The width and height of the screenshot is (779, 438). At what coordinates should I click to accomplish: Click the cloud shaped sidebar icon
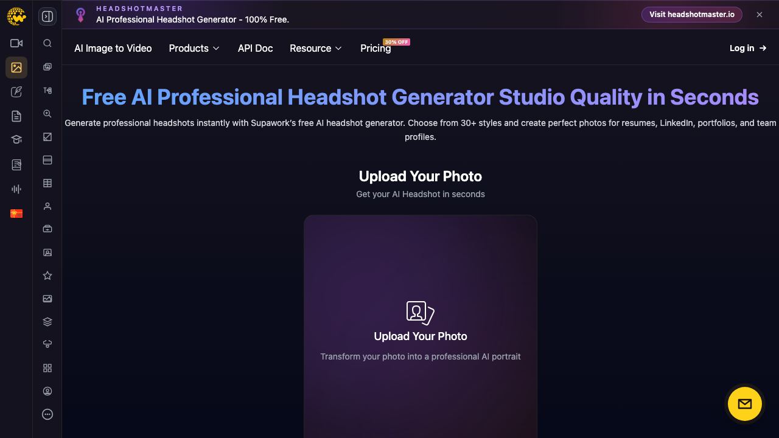[x=47, y=344]
